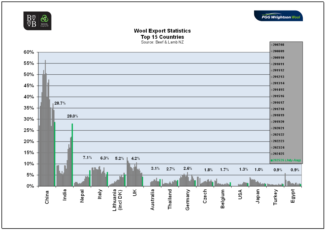The width and height of the screenshot is (325, 230).
Task: Click the chart title Wool Export Statistics
Action: [x=162, y=31]
